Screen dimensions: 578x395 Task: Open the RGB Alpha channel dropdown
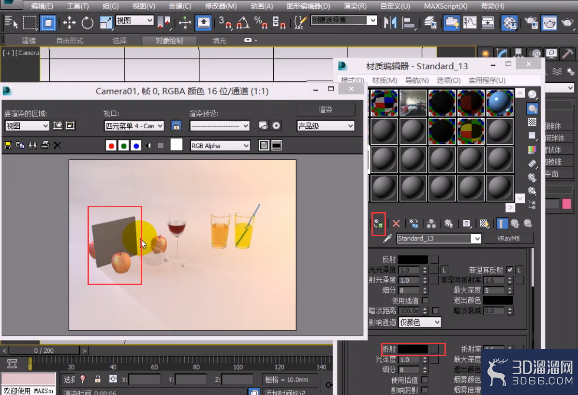click(x=220, y=146)
